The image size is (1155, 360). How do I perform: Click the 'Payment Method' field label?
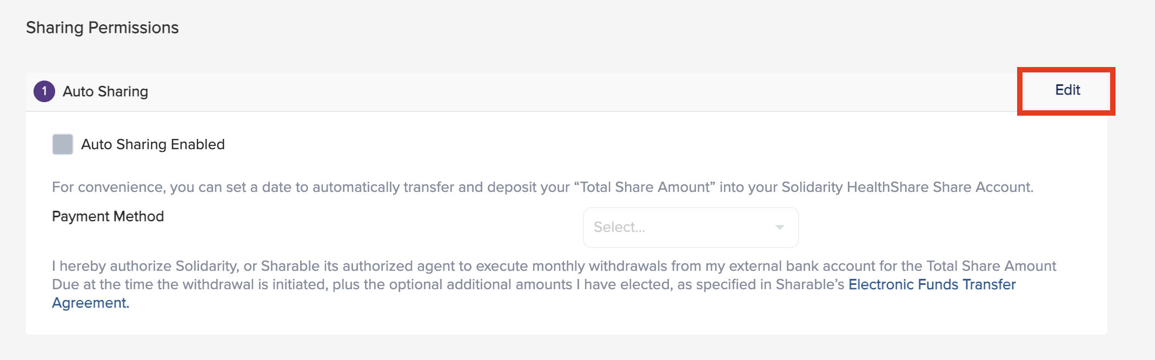click(x=108, y=216)
